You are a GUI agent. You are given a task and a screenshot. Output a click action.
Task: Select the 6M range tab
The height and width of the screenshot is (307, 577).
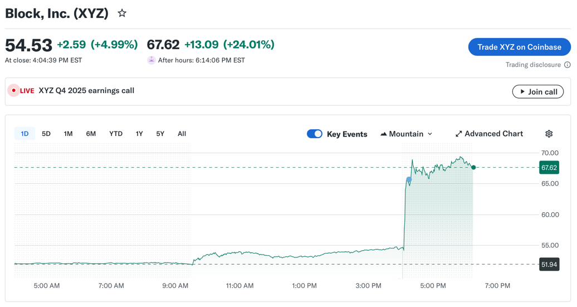(x=91, y=134)
